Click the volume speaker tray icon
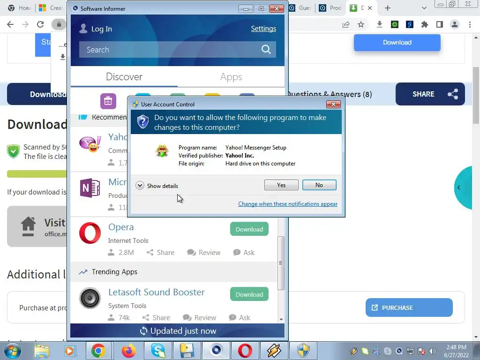 (433, 351)
